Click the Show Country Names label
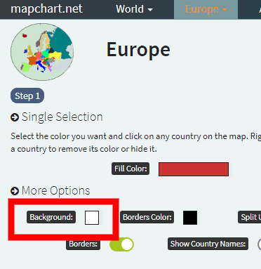Image resolution: width=261 pixels, height=269 pixels. (x=208, y=244)
